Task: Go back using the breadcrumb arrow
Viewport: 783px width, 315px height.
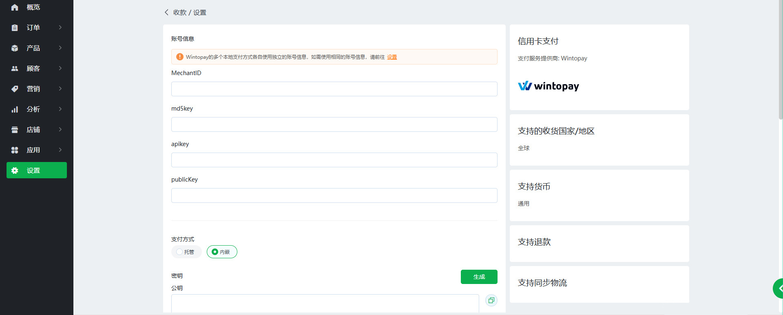Action: [166, 12]
